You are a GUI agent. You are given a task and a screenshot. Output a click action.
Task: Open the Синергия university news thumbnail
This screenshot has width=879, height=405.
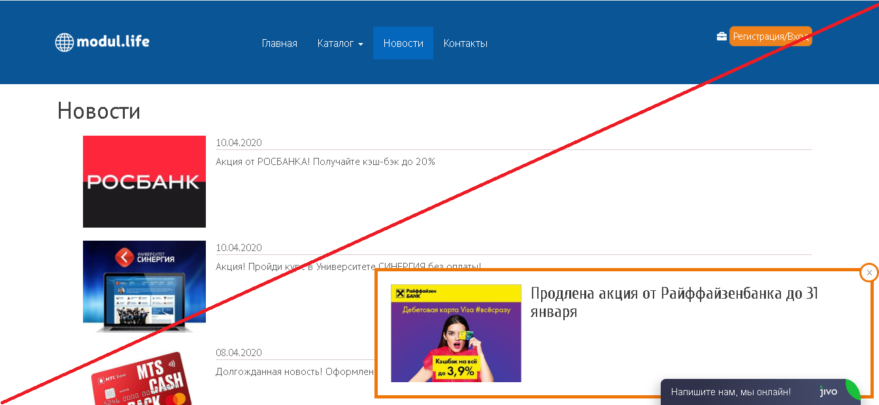[x=144, y=286]
